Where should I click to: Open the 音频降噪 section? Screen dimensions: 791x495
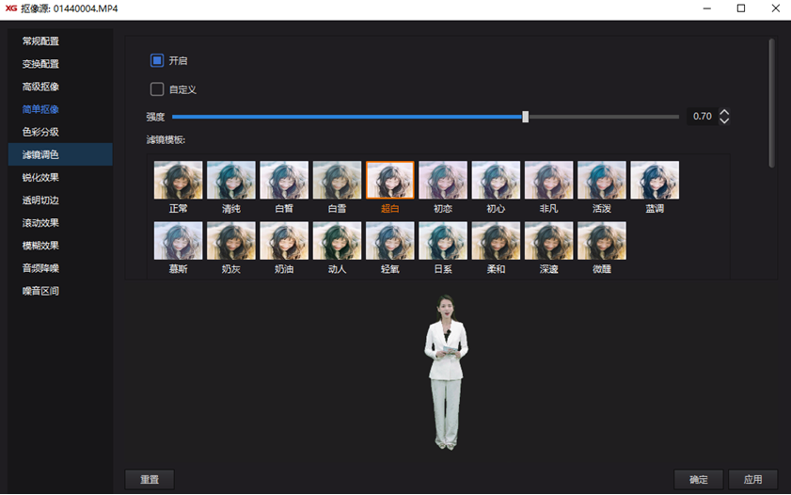[60, 268]
